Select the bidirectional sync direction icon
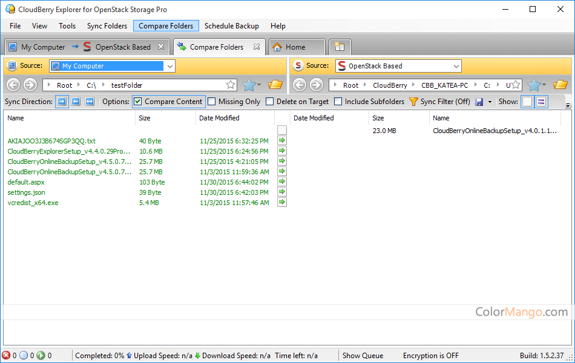Screen dimensions: 575x363 click(x=90, y=102)
